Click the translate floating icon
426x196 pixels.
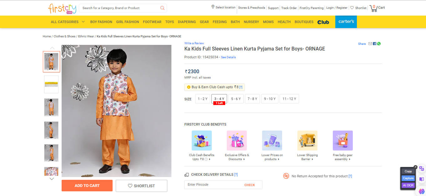click(x=422, y=169)
